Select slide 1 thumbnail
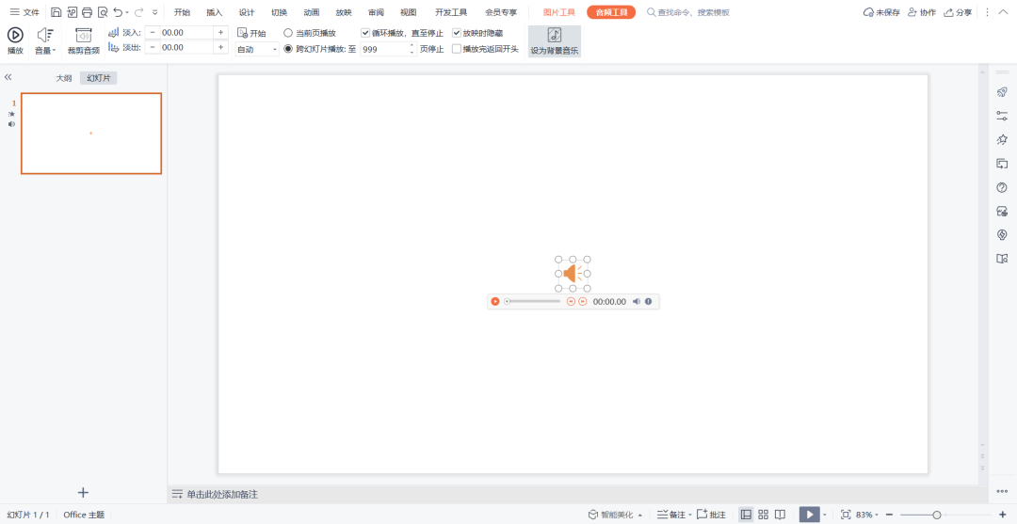This screenshot has height=524, width=1017. point(90,134)
